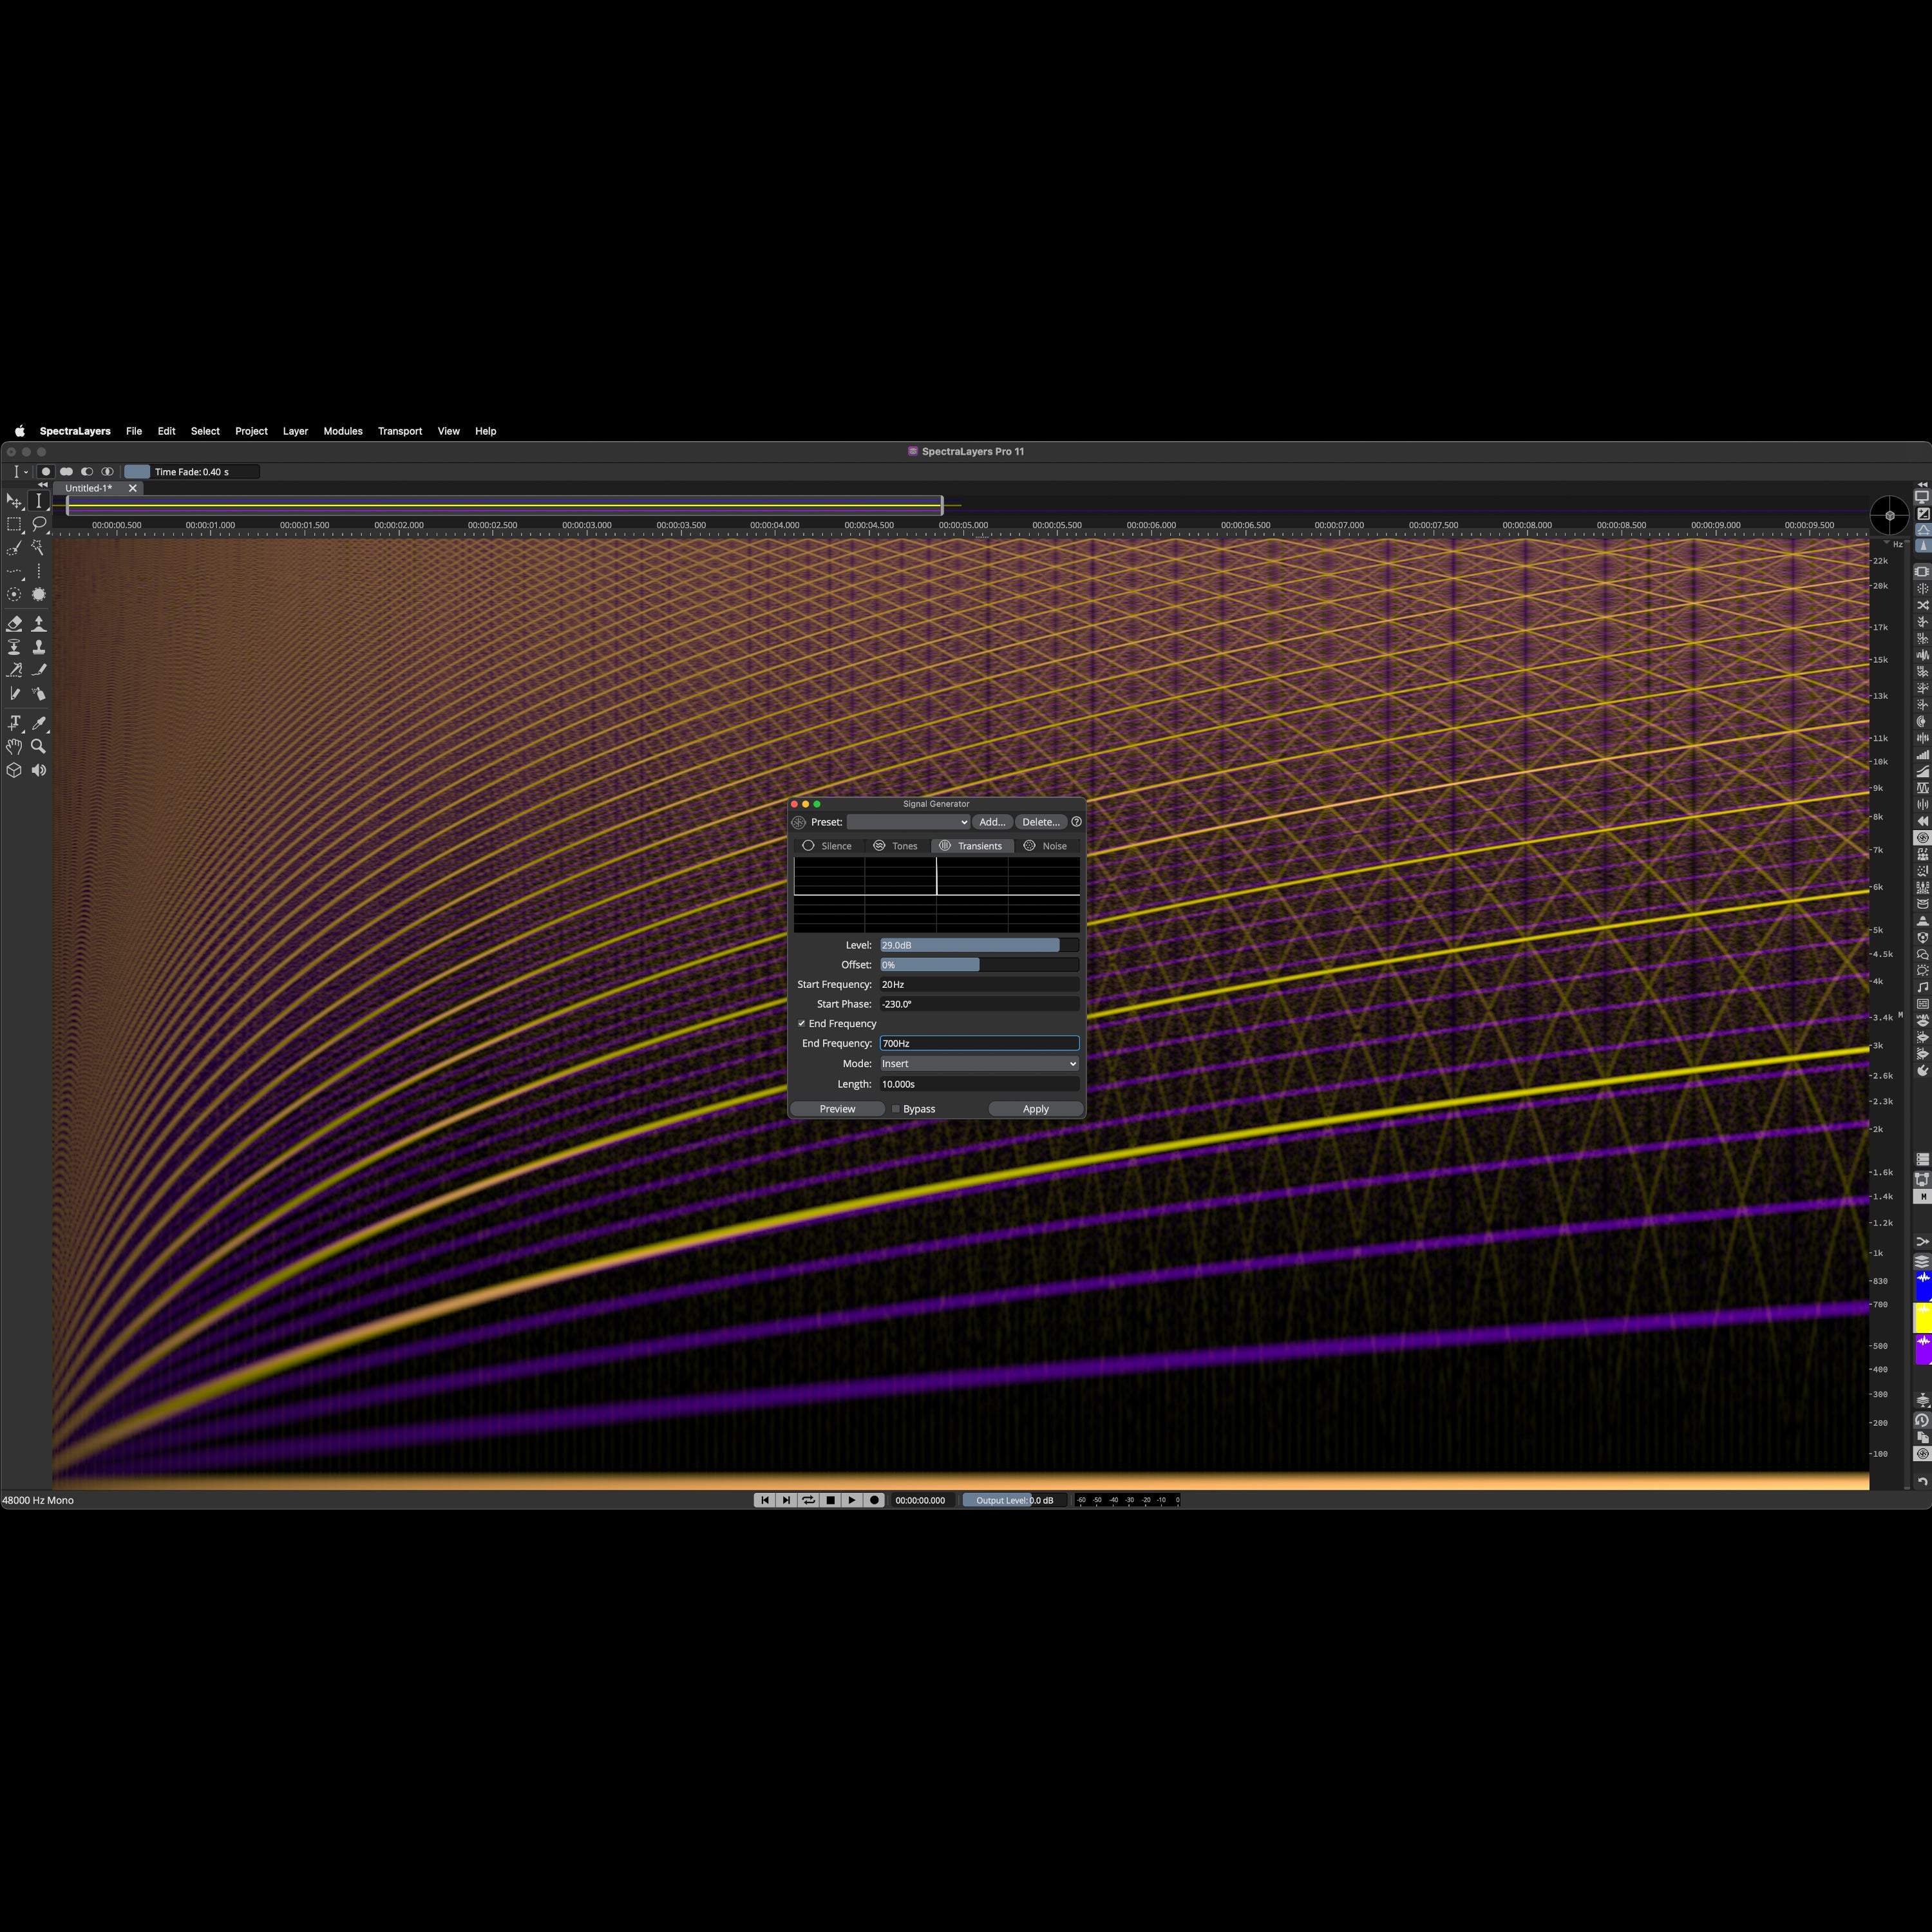Open the navigator compass circle
The height and width of the screenshot is (1932, 1932).
[1889, 516]
